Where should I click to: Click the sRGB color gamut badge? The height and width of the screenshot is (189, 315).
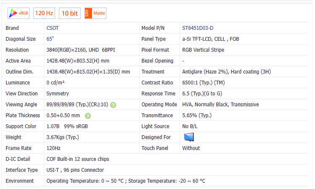(18, 13)
